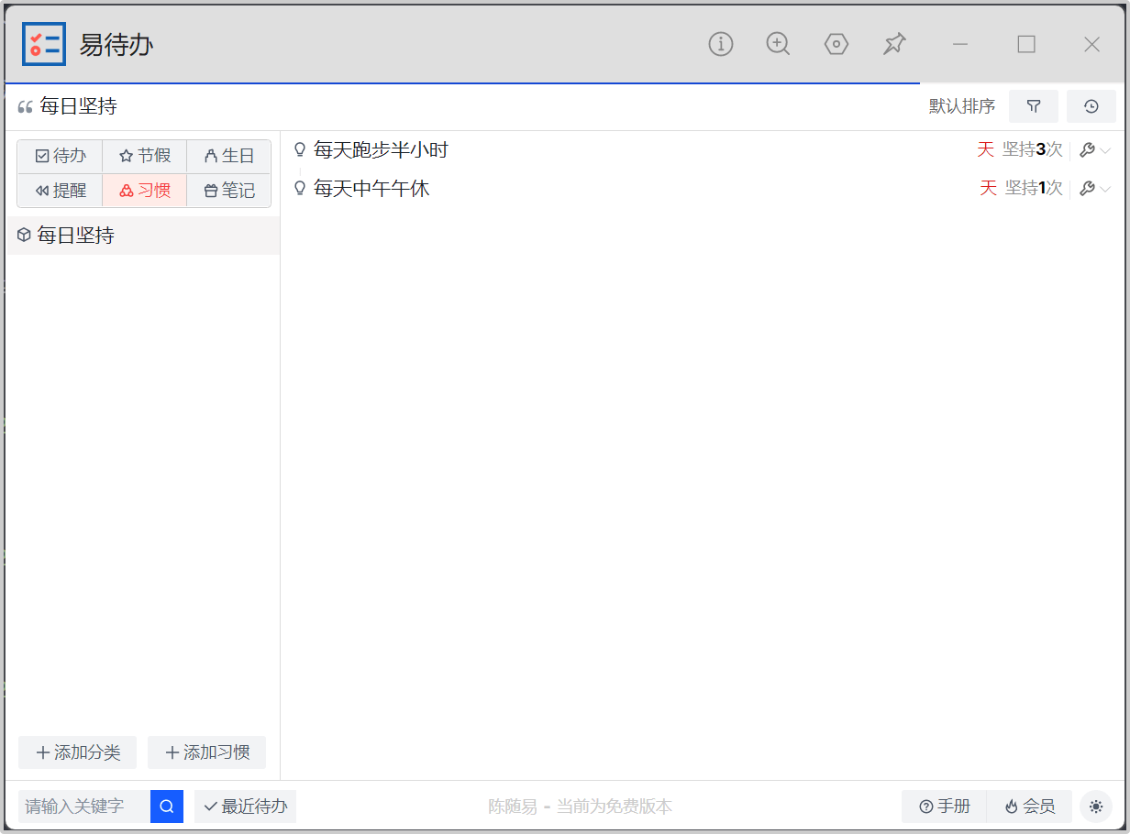Screen dimensions: 1130x834
Task: Click the blue search magnifier button
Action: click(x=167, y=807)
